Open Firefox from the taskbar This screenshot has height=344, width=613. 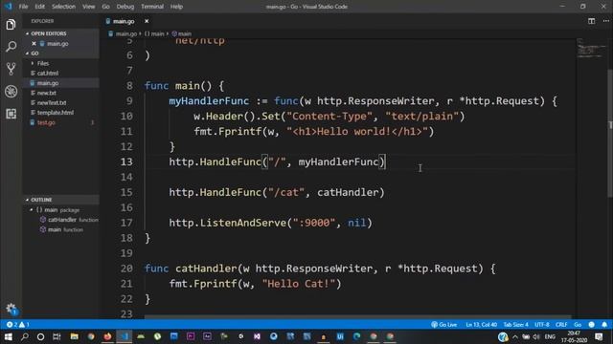(107, 336)
